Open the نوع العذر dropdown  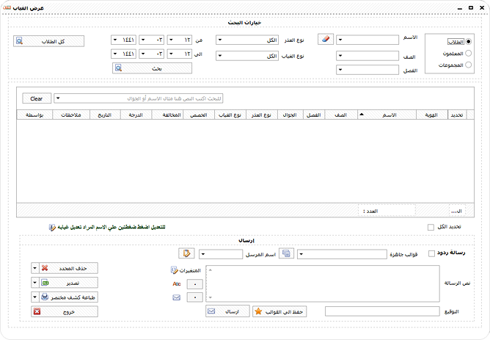click(247, 40)
